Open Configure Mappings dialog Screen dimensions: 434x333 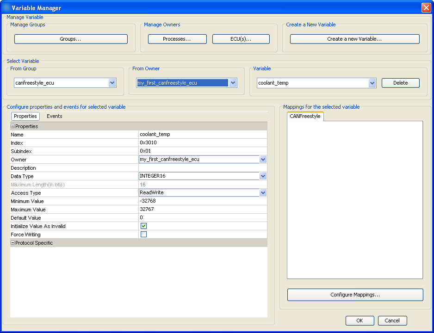(355, 295)
